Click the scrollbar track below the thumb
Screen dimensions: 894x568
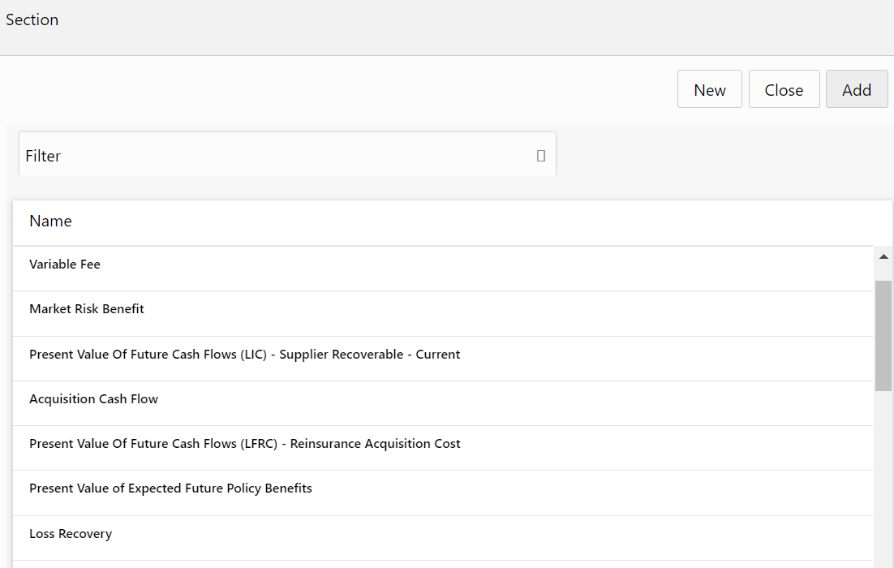coord(883,479)
